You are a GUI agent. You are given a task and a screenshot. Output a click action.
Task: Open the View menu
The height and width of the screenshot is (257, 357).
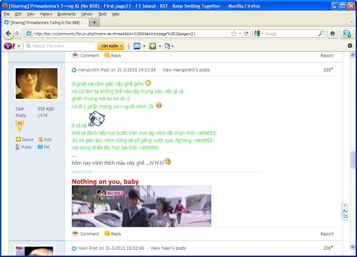[x=31, y=14]
